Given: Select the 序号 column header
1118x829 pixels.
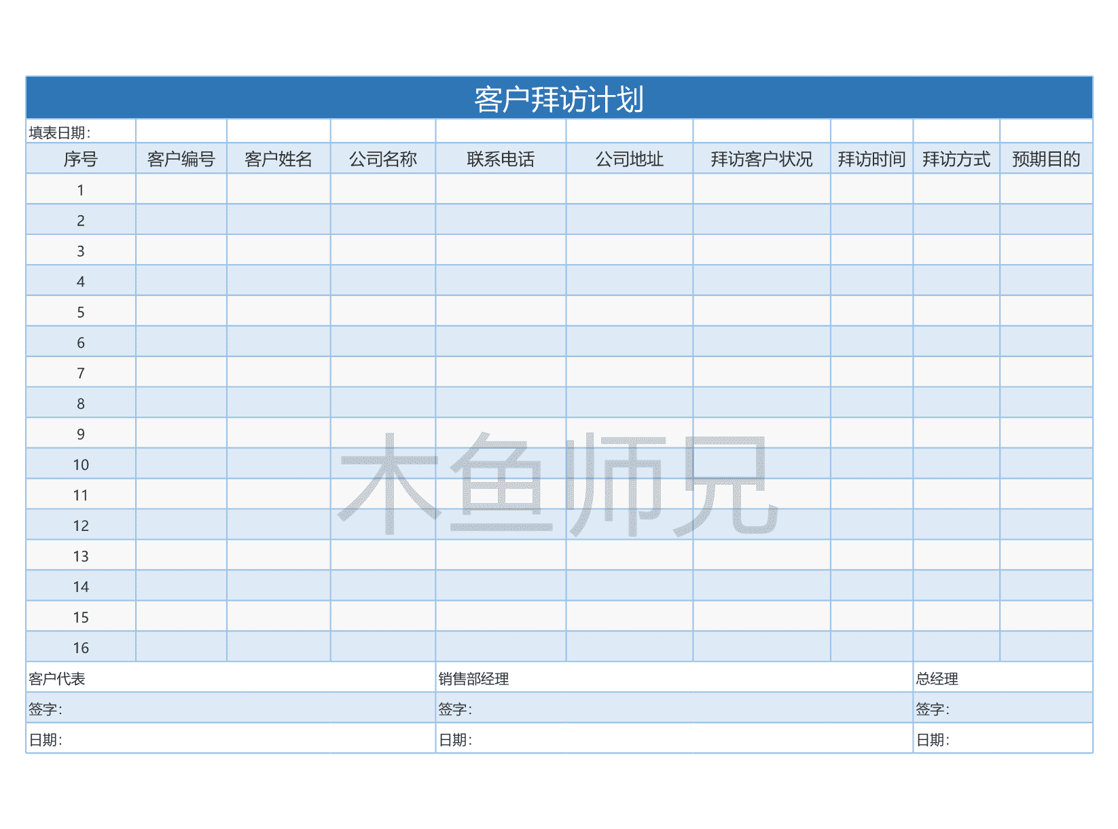Looking at the screenshot, I should point(81,158).
